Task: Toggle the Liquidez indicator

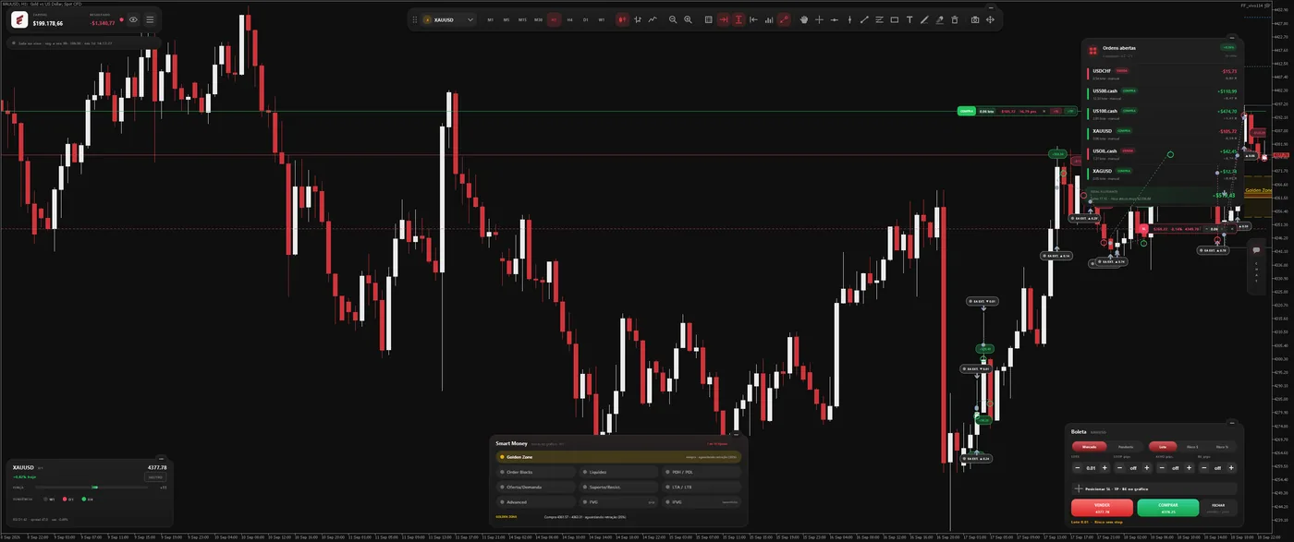Action: [618, 472]
